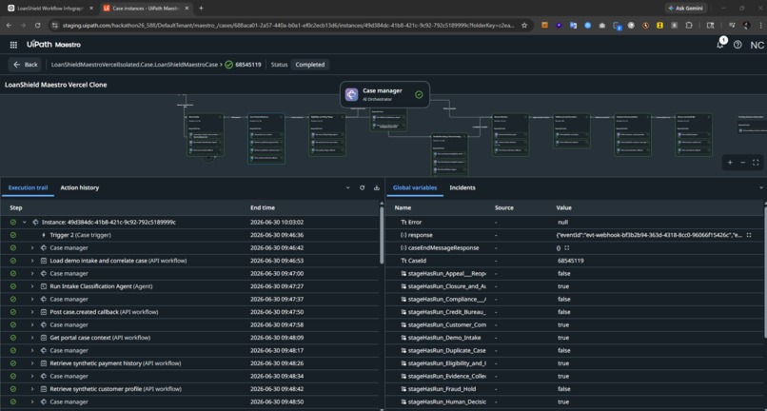Expand the Load demo intake and correlate case step
This screenshot has width=767, height=411.
pos(32,261)
